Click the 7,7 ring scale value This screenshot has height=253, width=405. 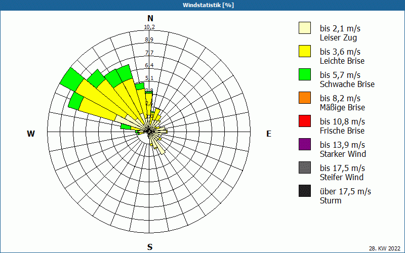point(149,53)
